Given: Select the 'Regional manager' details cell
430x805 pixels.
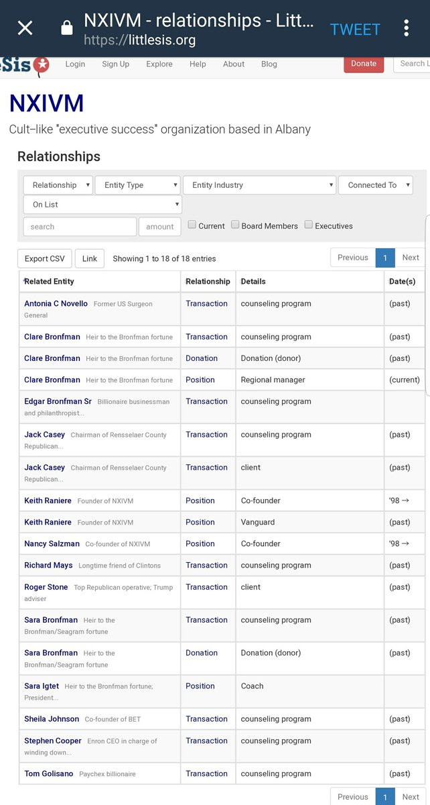Looking at the screenshot, I should pyautogui.click(x=310, y=380).
